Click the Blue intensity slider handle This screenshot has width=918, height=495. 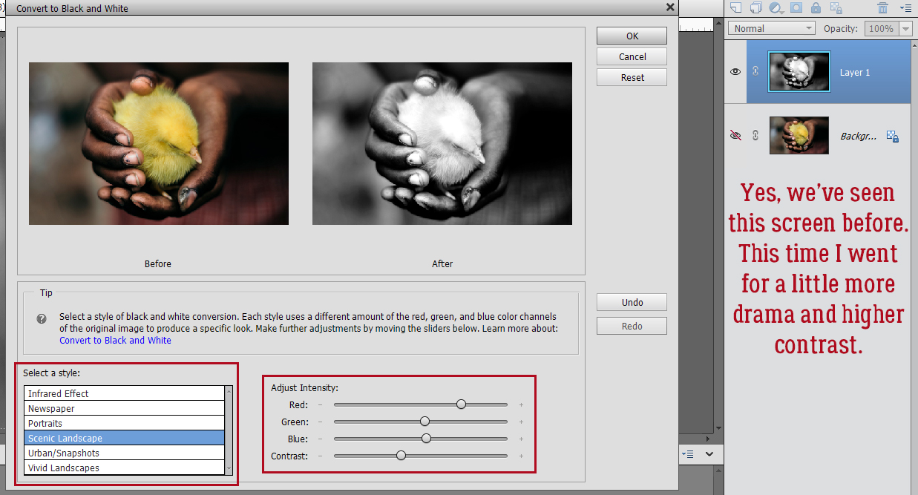pos(426,438)
